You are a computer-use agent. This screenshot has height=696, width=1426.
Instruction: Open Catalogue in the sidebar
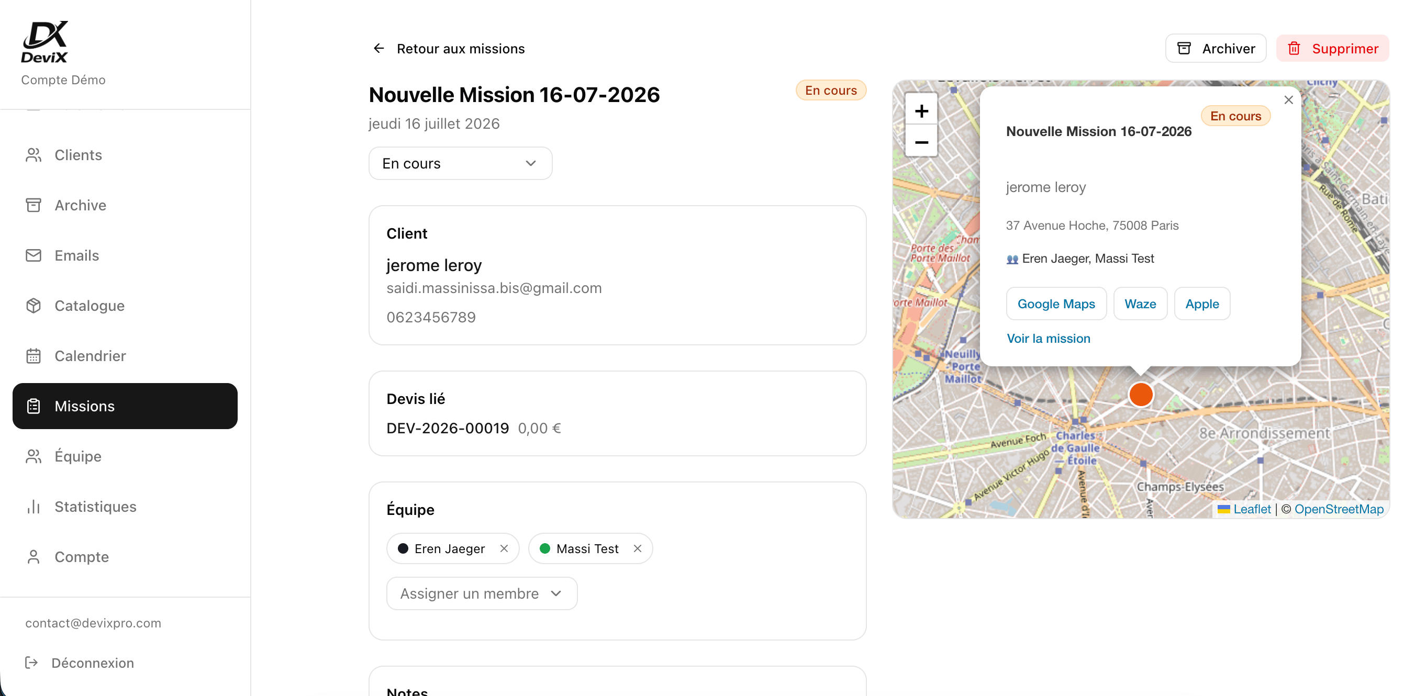tap(125, 306)
